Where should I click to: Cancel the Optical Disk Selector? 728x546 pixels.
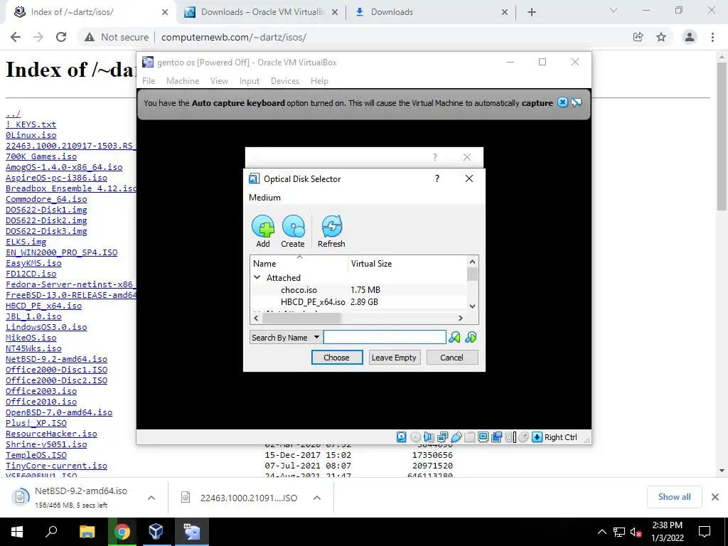click(x=451, y=358)
